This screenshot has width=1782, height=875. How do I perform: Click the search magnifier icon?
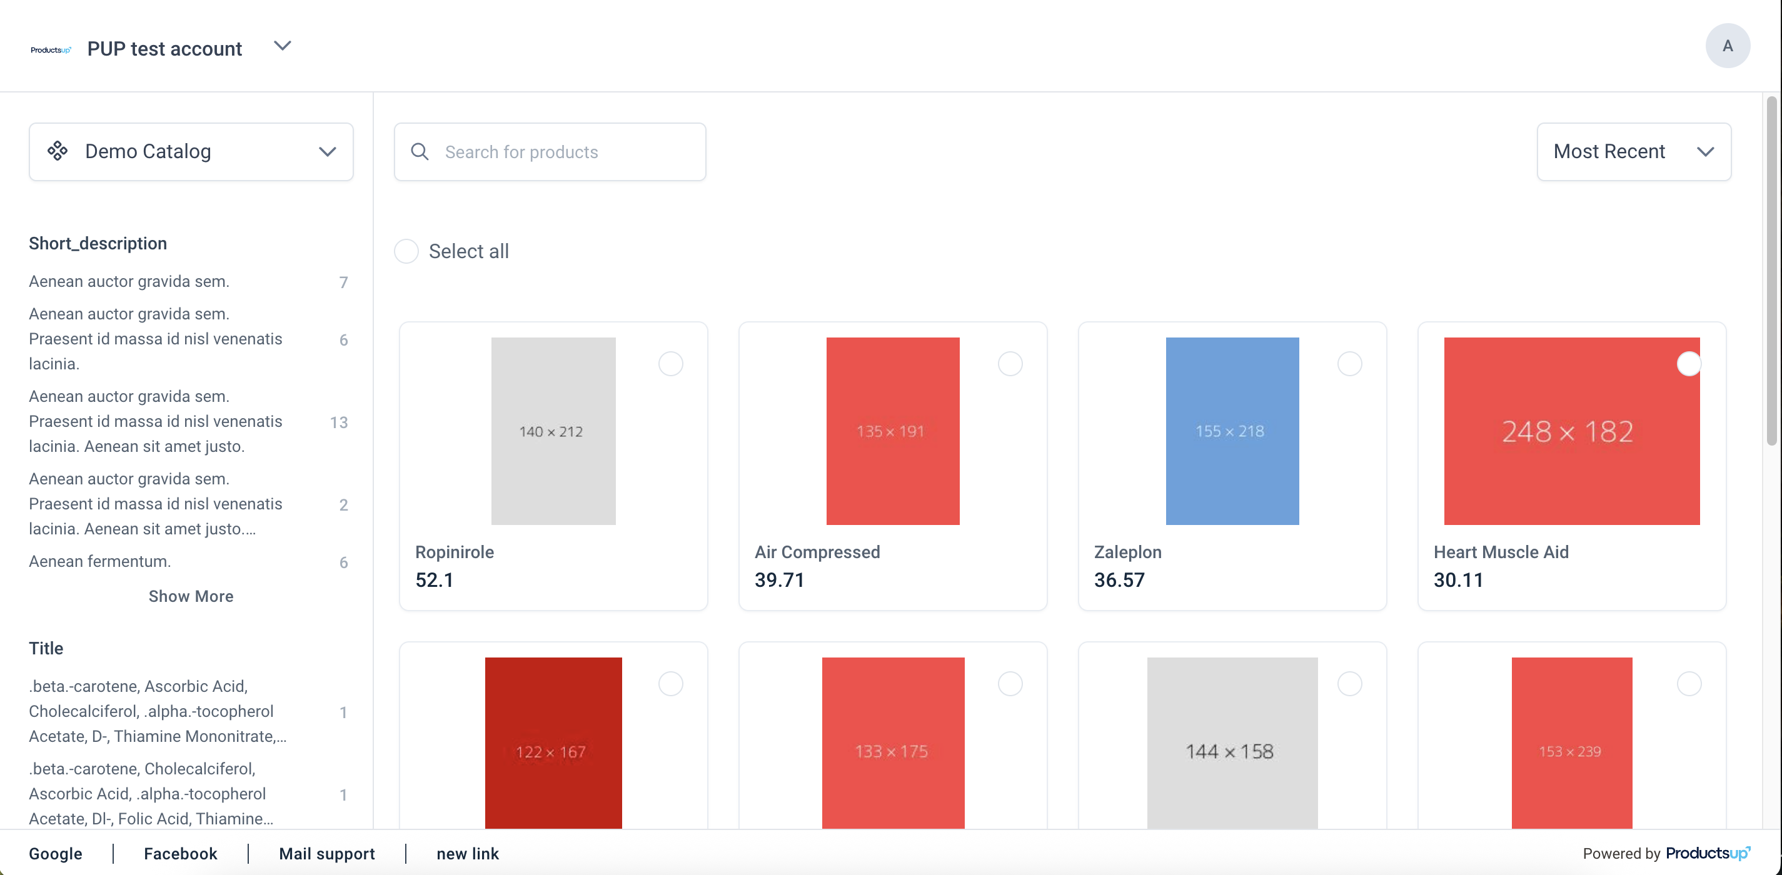click(420, 151)
